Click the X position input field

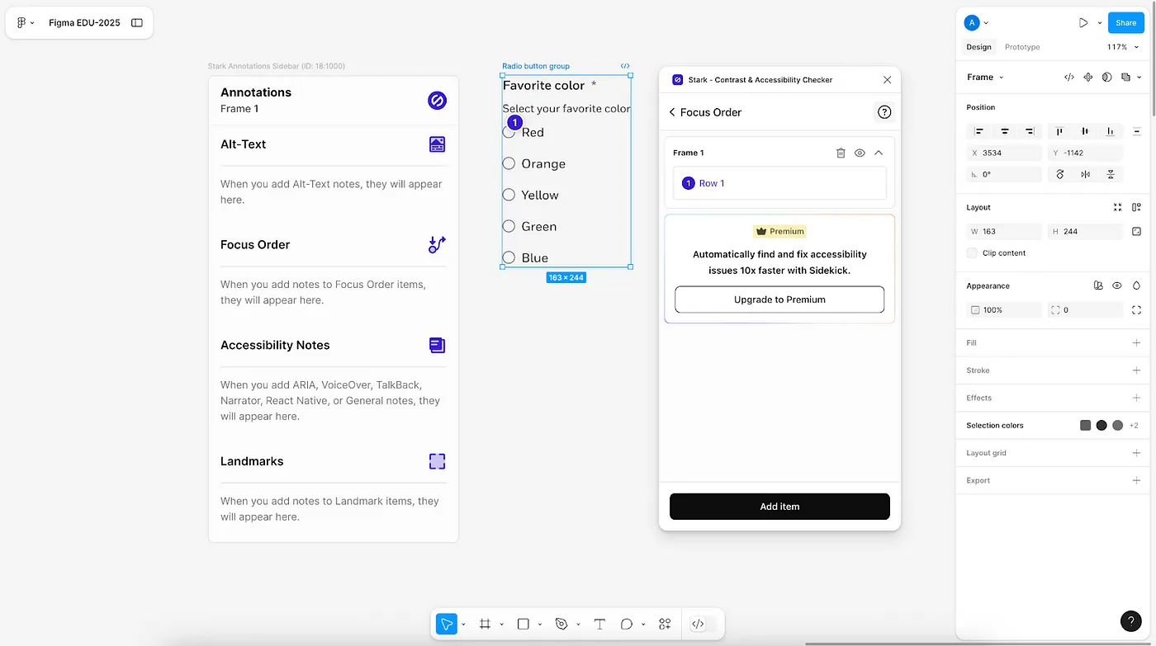(x=1007, y=153)
